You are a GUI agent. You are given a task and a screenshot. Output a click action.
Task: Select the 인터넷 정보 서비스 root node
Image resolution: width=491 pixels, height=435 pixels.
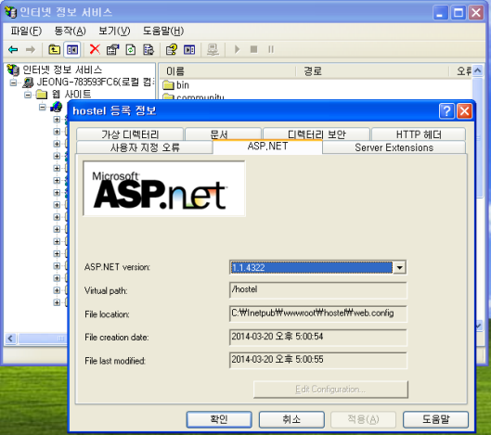pos(62,70)
